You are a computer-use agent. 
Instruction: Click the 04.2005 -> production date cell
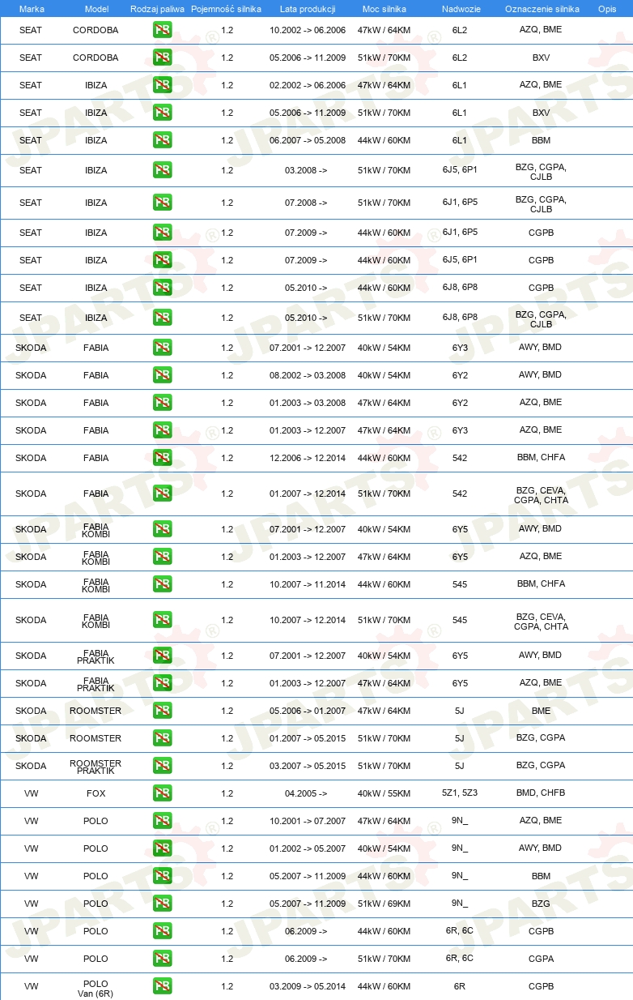pos(306,793)
